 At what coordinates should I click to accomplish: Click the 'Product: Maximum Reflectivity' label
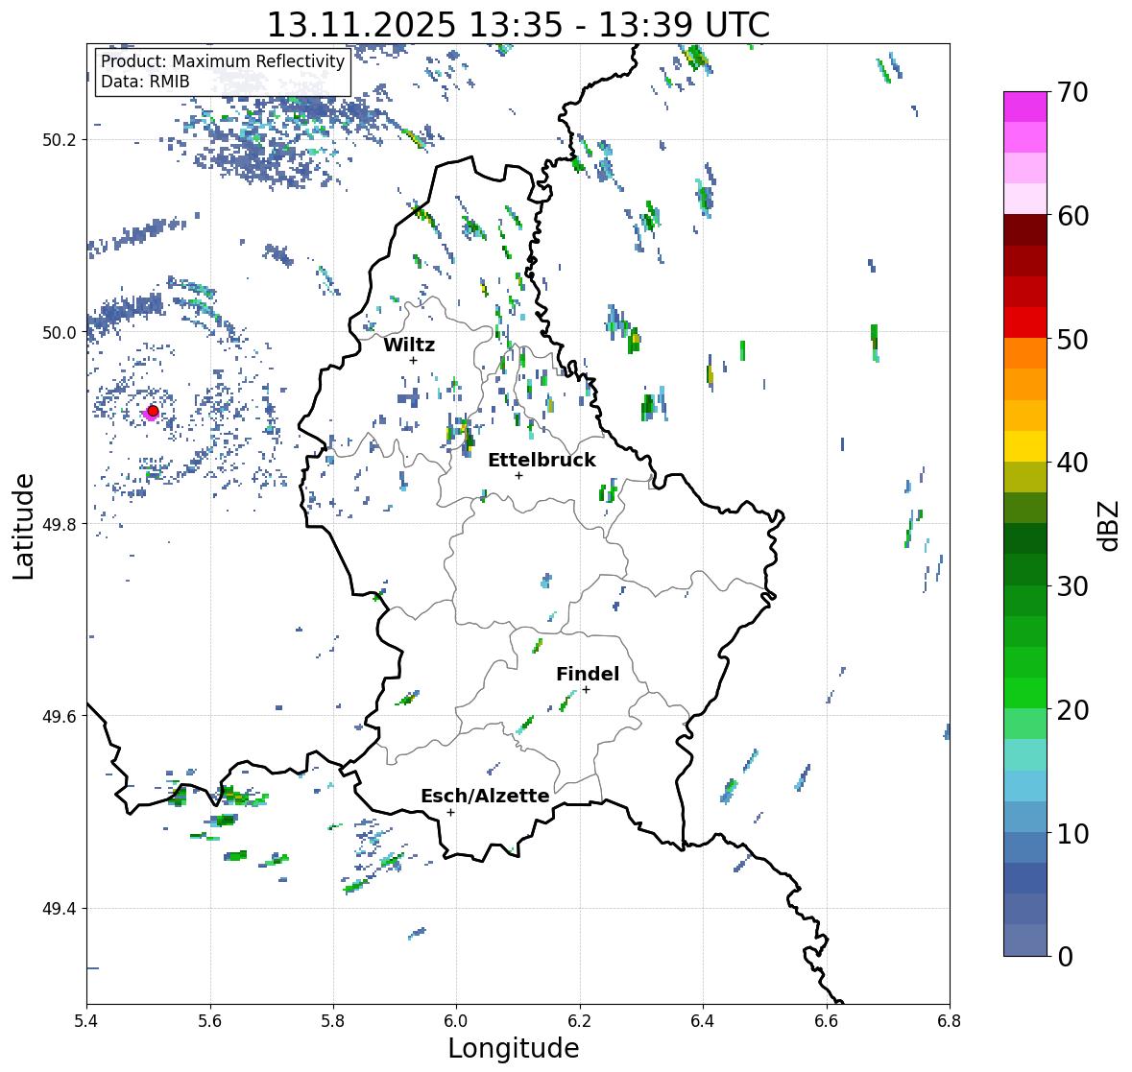223,61
